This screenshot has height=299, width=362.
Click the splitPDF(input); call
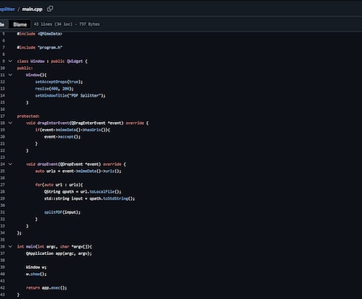click(62, 212)
